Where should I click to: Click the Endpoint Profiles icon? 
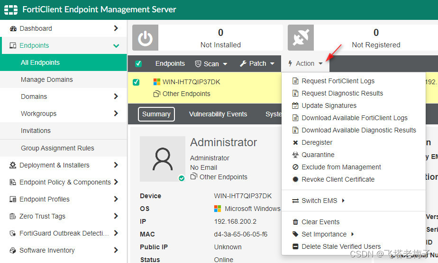point(13,199)
